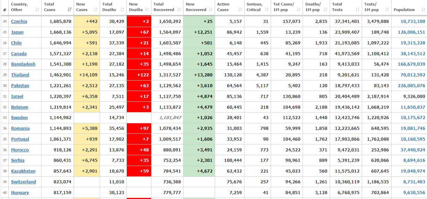Click the sort arrows in Serious, Critical header
The image size is (427, 199).
266,10
